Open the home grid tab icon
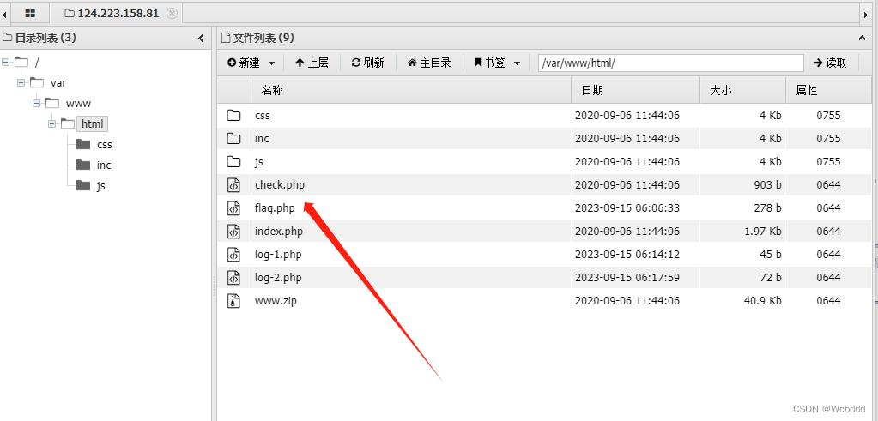Viewport: 878px width, 421px height. [30, 13]
